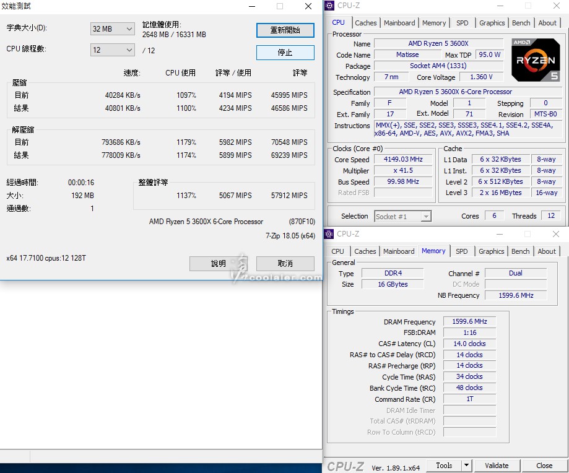Open Bench tab in lower CPU-Z window
The width and height of the screenshot is (569, 473).
520,251
